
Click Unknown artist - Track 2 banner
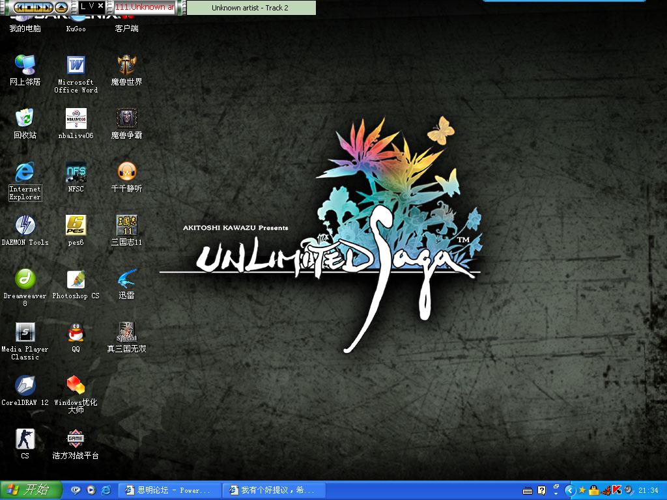coord(251,8)
